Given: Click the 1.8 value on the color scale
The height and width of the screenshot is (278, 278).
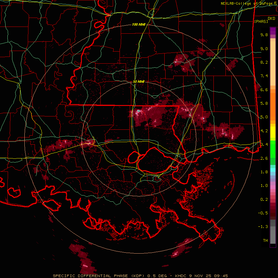Looking at the screenshot, I should [264, 172].
